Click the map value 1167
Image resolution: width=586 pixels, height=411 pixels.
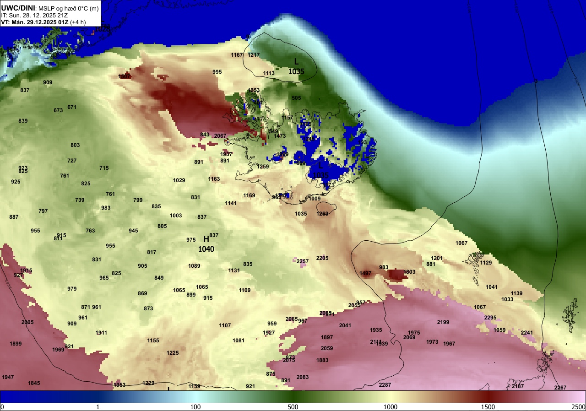237,55
